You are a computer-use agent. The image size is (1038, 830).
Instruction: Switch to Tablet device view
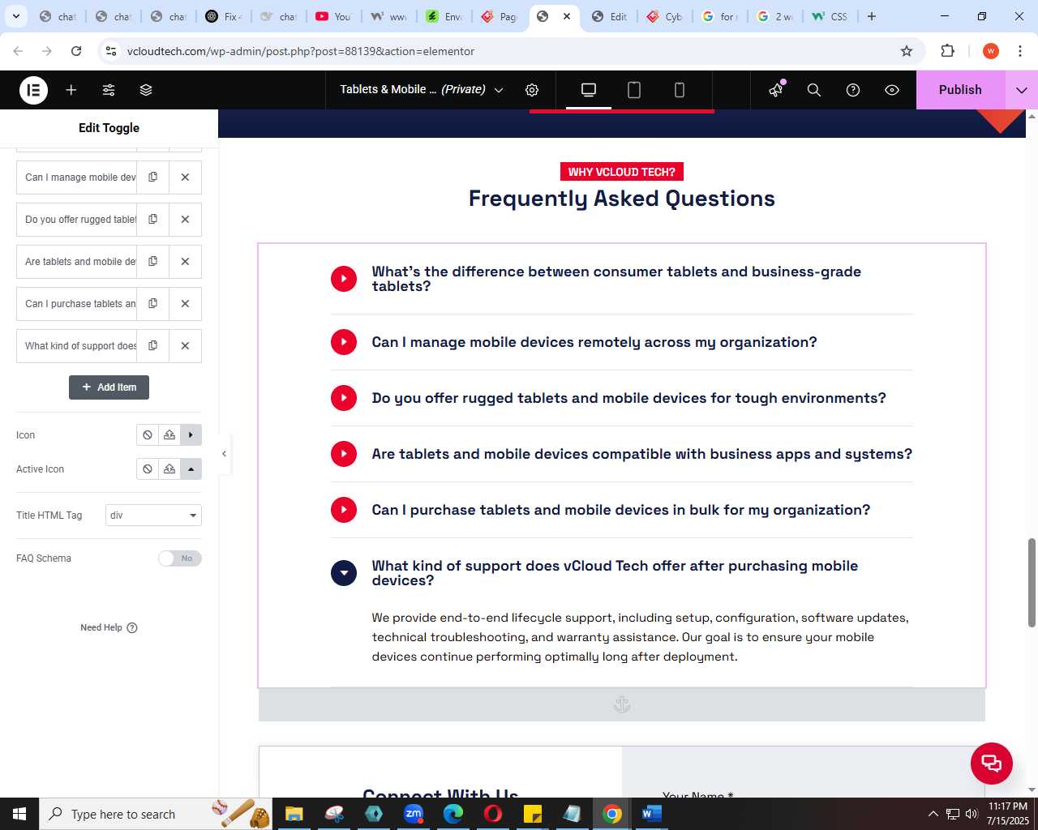pyautogui.click(x=634, y=90)
